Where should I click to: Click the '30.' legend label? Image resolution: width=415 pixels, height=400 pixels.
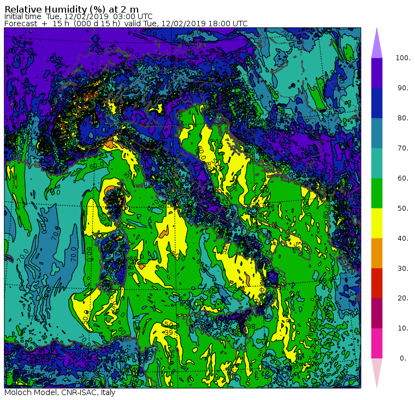(403, 269)
